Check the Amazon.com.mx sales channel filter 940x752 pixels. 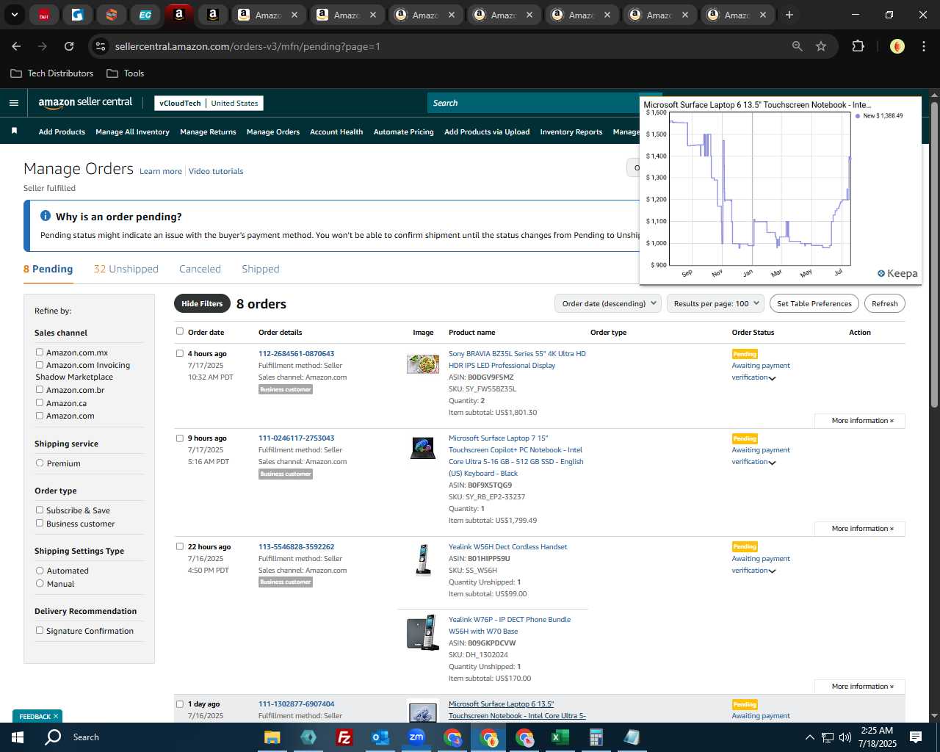(x=40, y=352)
